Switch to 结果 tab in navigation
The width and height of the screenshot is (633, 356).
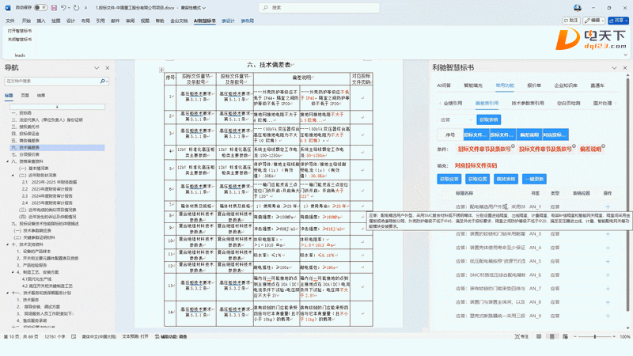point(41,95)
